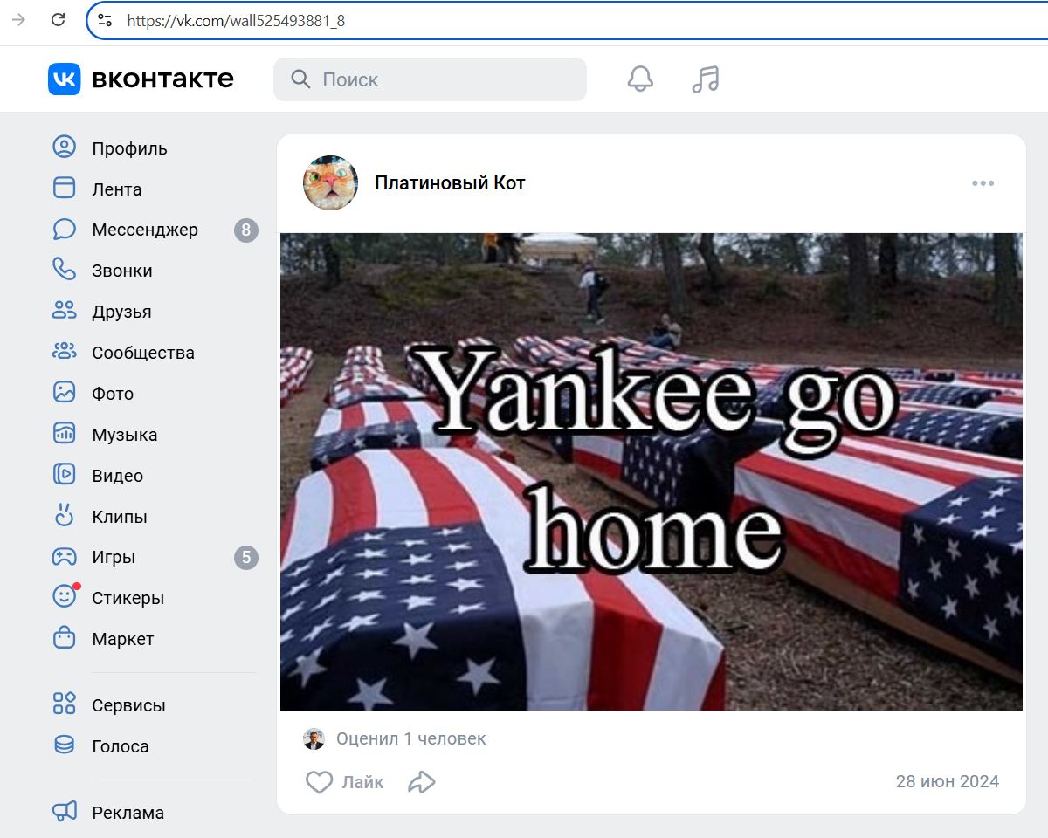Open notifications bell icon

(x=640, y=79)
